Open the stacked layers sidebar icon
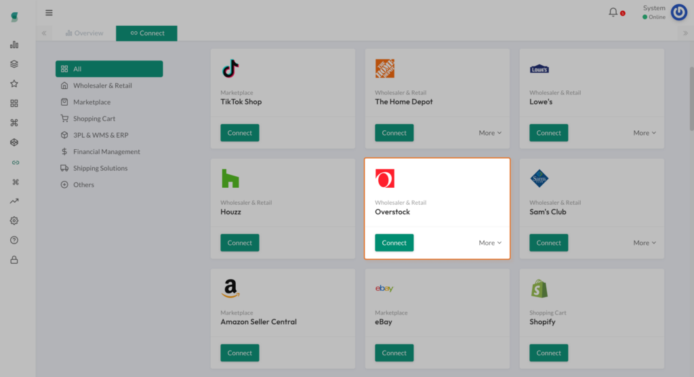This screenshot has width=694, height=377. [x=14, y=64]
